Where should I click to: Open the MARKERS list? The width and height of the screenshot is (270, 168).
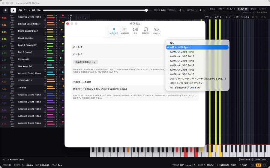[245, 160]
